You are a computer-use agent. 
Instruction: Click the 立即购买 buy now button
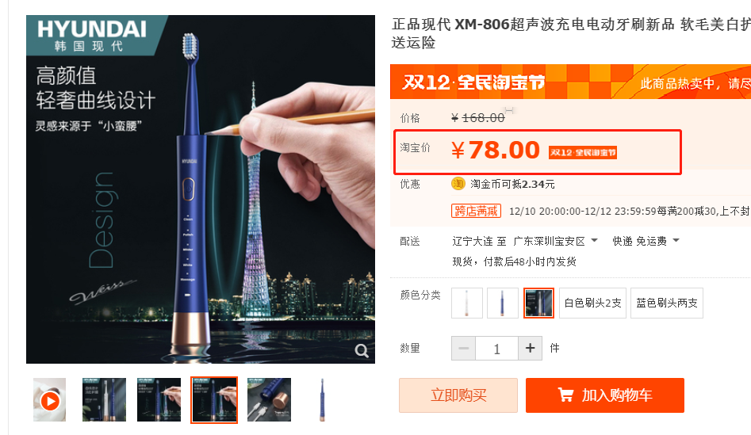pos(458,395)
